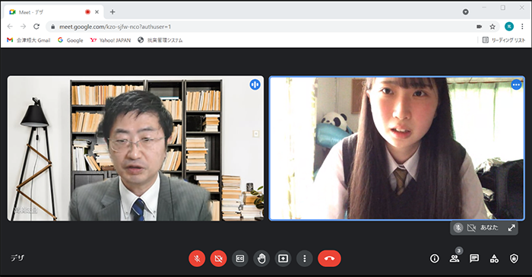
Task: Open the host controls shield icon
Action: [x=514, y=259]
